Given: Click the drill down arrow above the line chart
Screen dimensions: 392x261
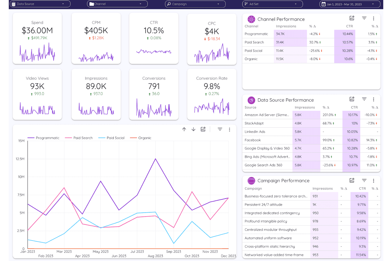Looking at the screenshot, I should [194, 129].
